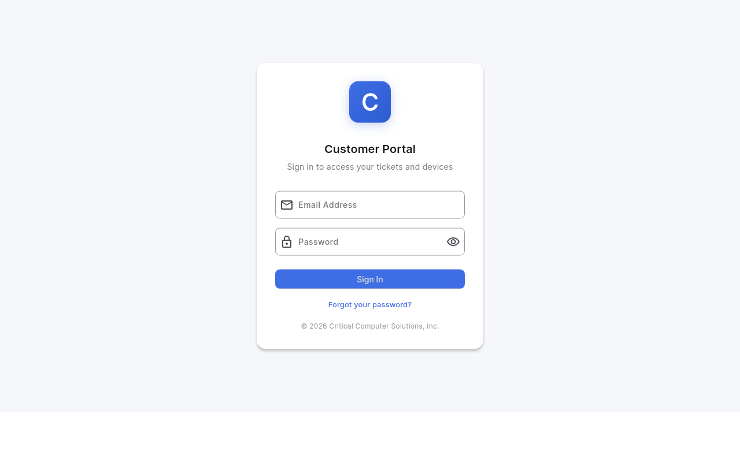Click the Critical Computer Solutions copyright notice
This screenshot has width=740, height=462.
369,326
